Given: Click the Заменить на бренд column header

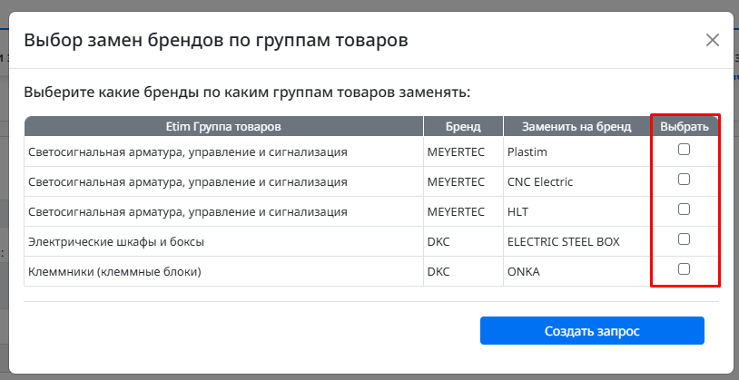Looking at the screenshot, I should click(x=576, y=127).
